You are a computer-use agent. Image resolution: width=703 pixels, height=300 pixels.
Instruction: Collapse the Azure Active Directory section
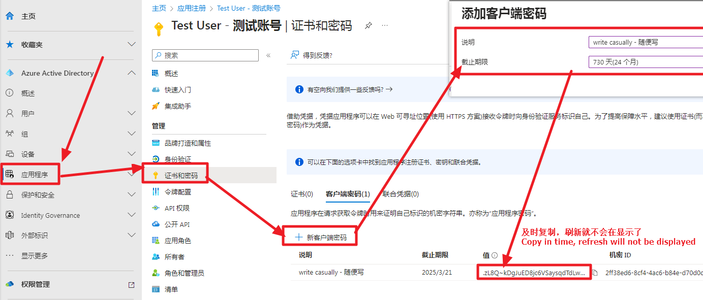(131, 73)
